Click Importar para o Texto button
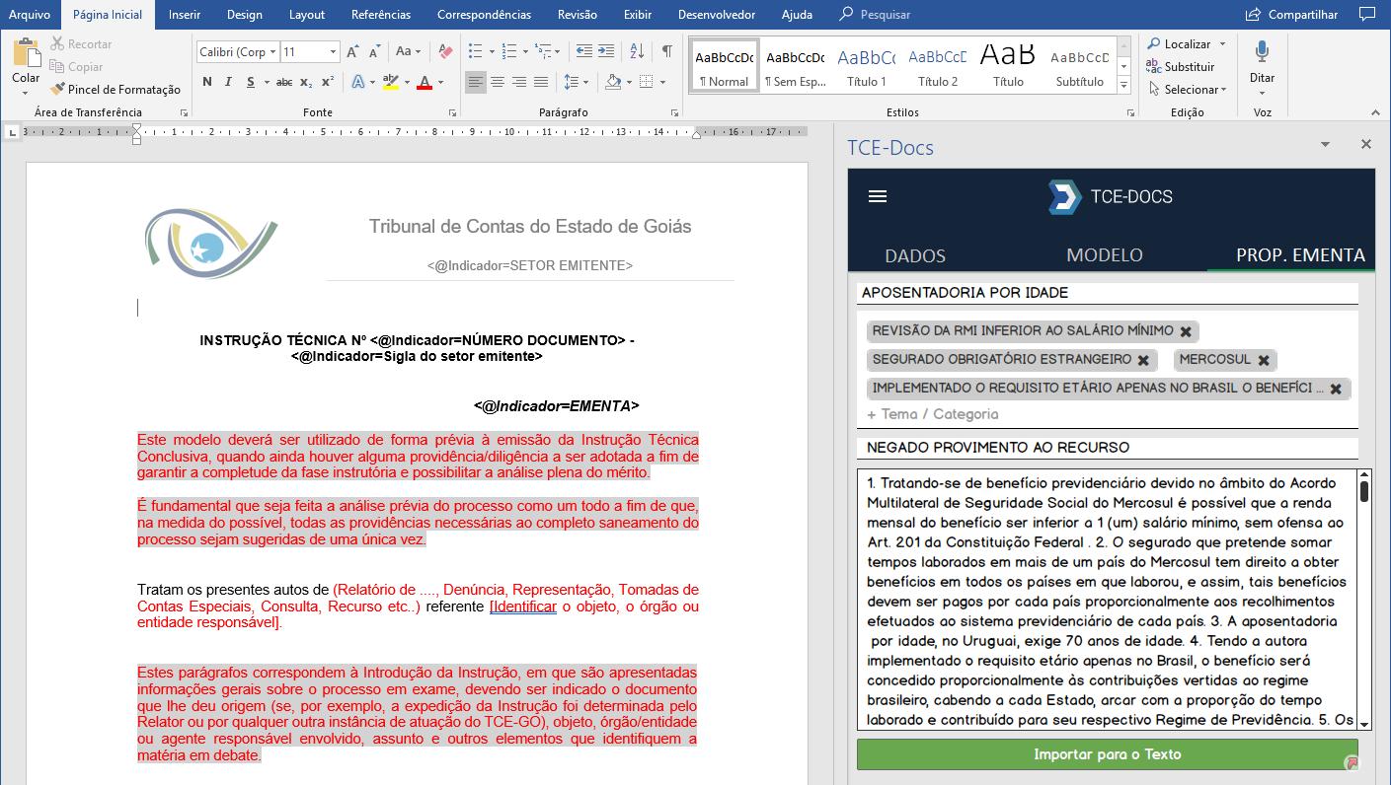 [x=1107, y=754]
